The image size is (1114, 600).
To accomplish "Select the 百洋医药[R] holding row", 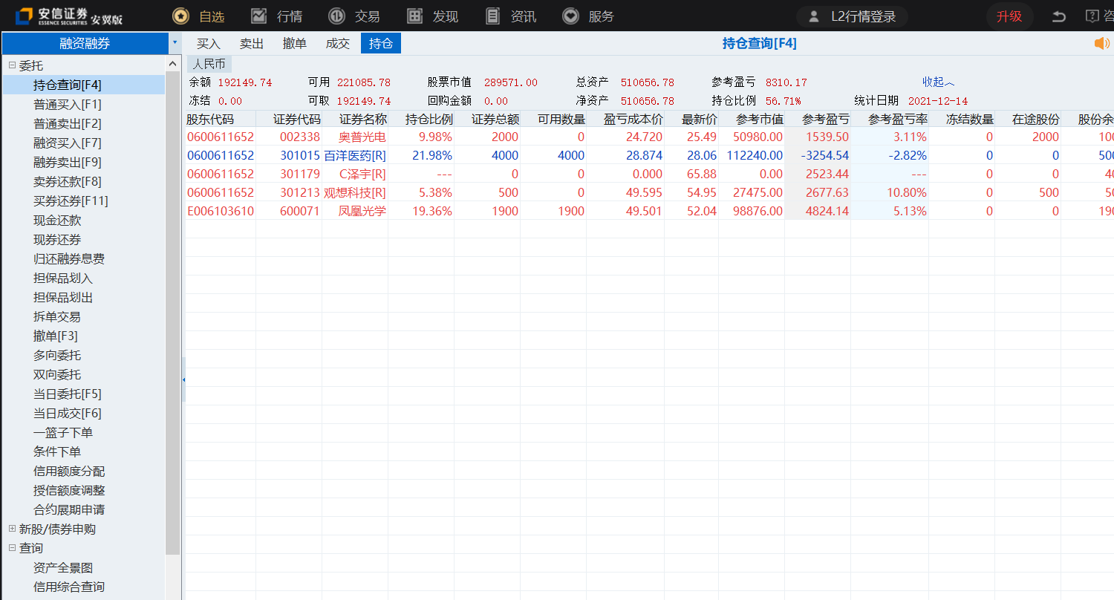I will tap(650, 155).
